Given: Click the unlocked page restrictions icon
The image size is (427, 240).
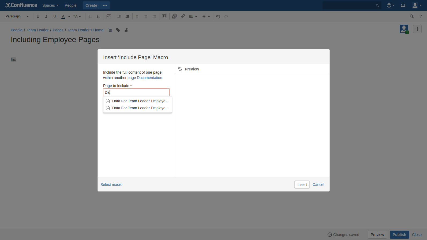Looking at the screenshot, I should click(126, 30).
